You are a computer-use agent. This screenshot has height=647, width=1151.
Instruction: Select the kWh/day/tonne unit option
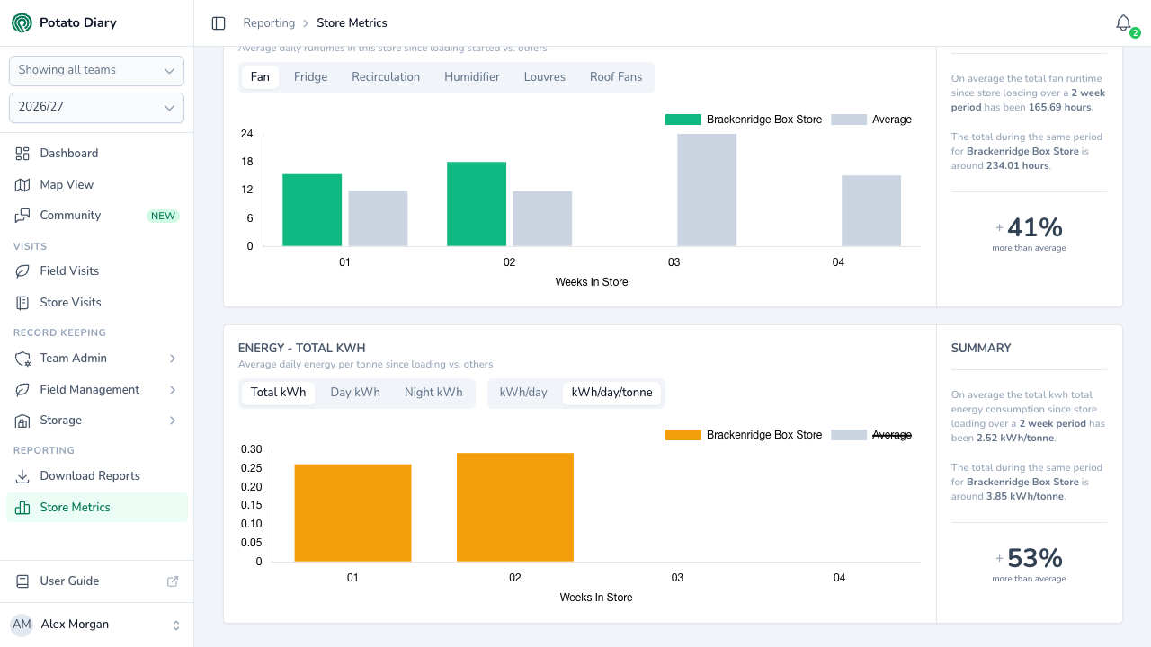point(612,393)
